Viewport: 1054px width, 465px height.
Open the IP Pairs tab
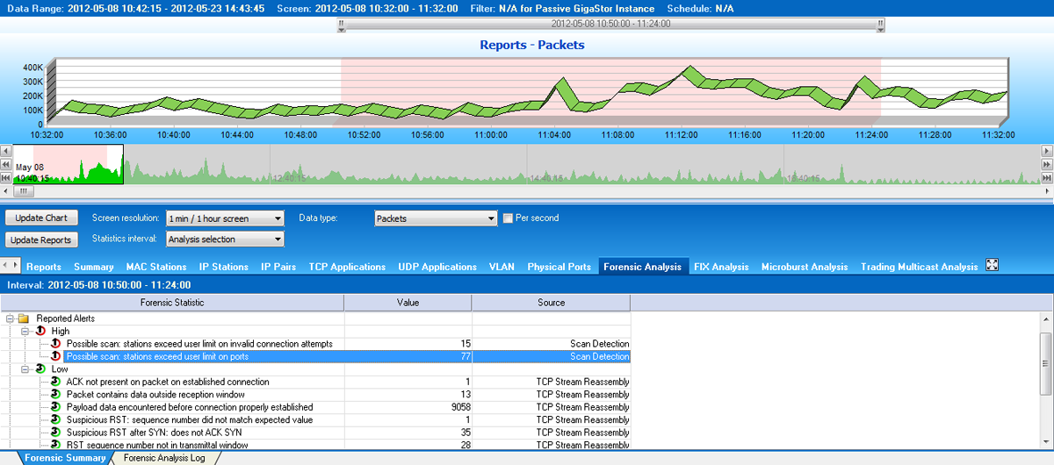(x=278, y=267)
